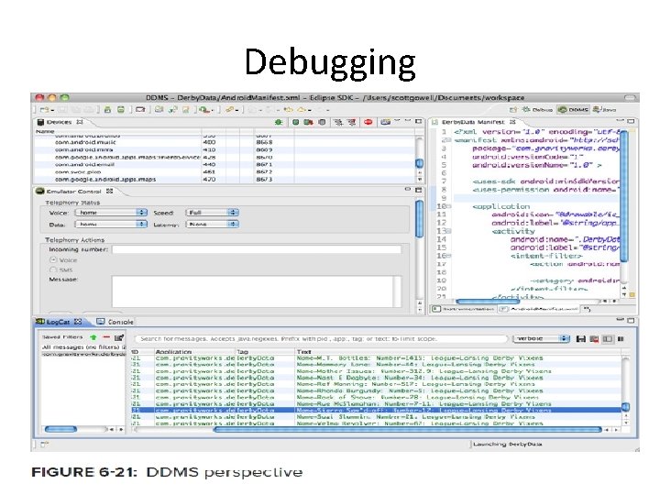Select the Console tab

point(115,322)
